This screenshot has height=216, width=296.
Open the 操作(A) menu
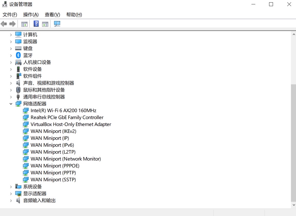click(31, 15)
